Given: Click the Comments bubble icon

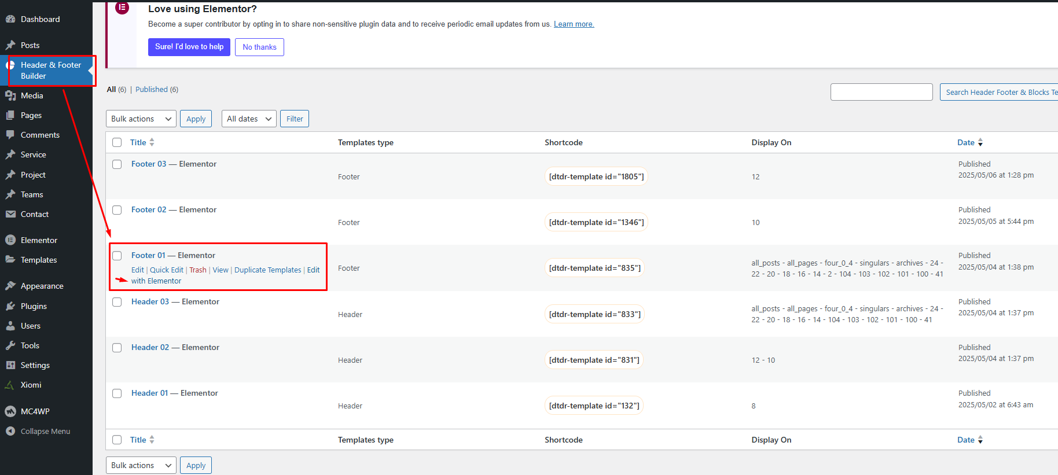Looking at the screenshot, I should click(10, 135).
